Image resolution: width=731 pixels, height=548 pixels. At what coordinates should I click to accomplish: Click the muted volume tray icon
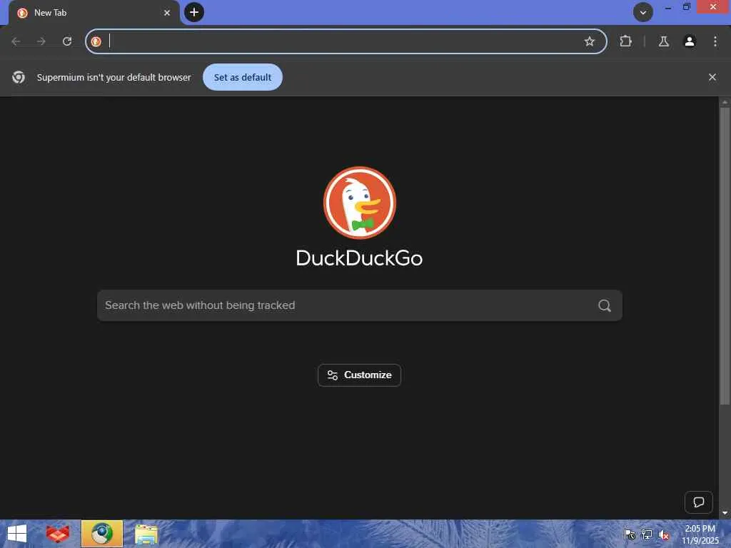[x=663, y=534]
